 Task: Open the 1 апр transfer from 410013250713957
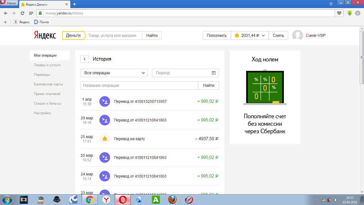150,101
